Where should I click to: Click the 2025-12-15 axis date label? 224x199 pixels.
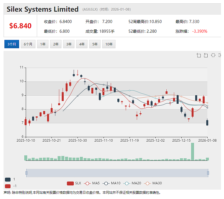(x=181, y=141)
